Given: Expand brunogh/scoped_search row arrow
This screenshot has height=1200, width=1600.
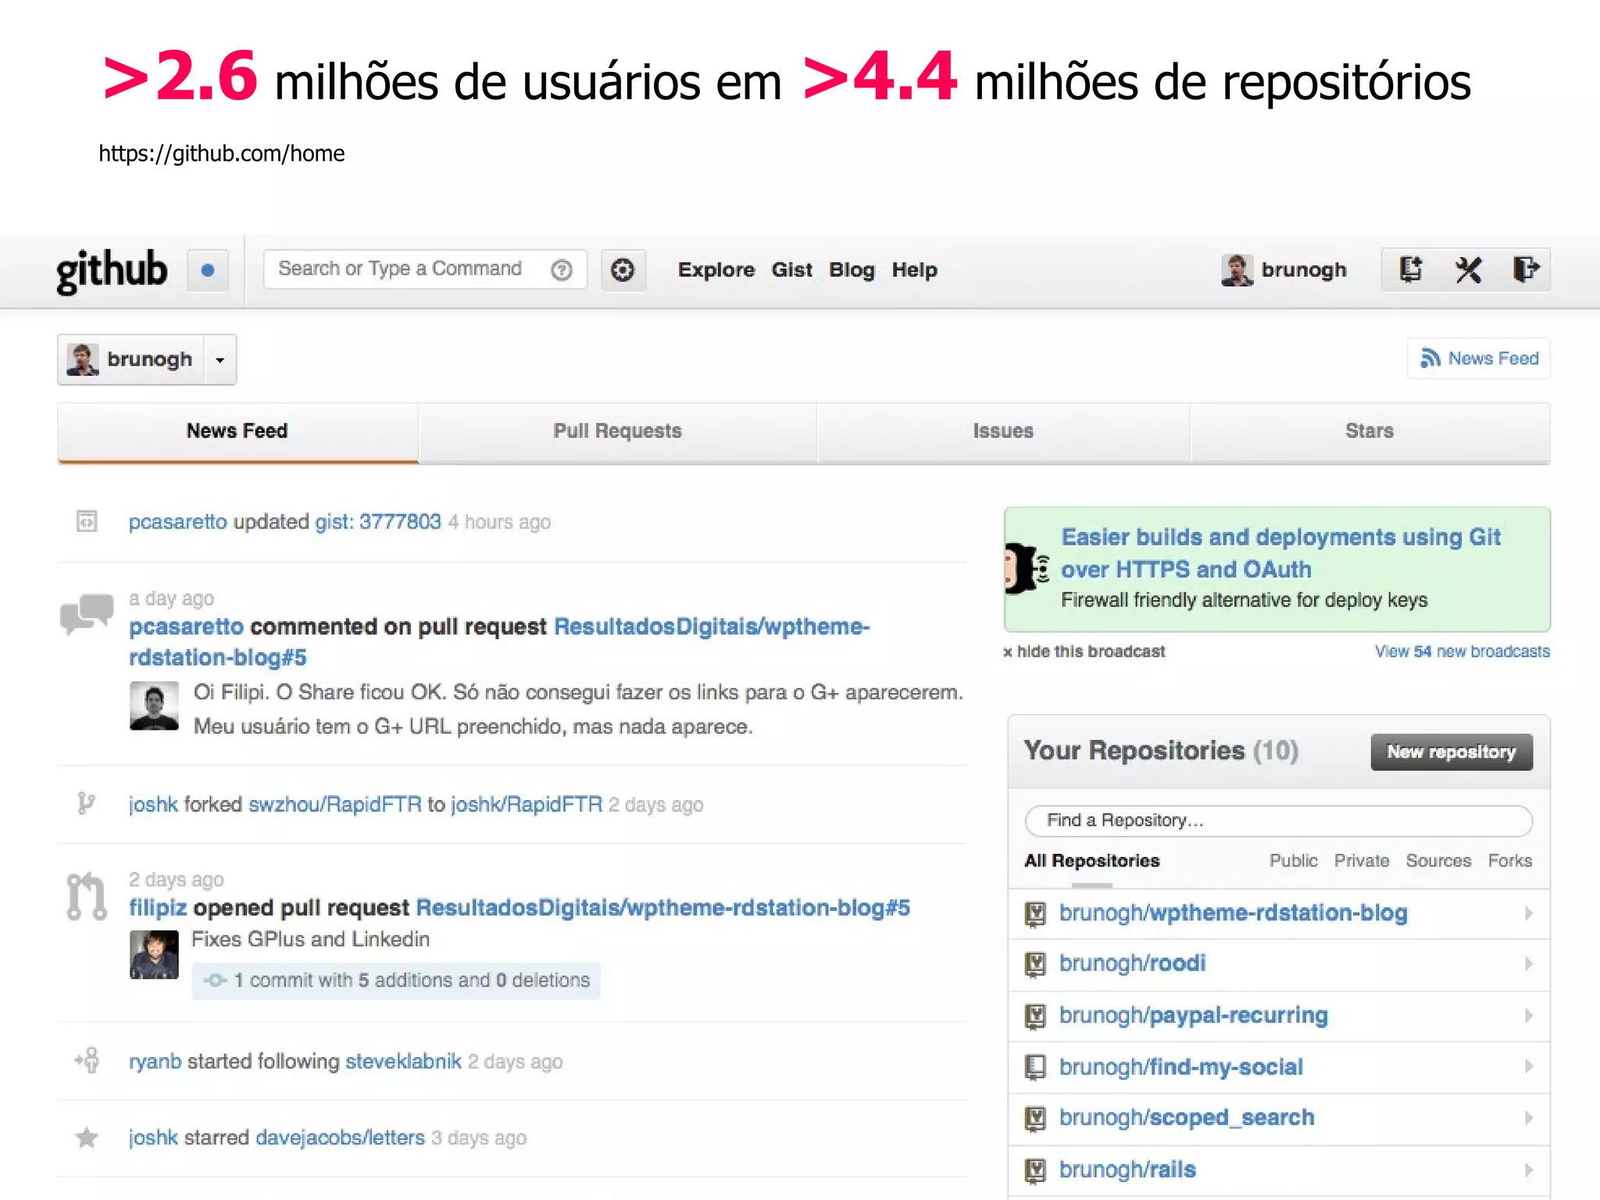Looking at the screenshot, I should point(1528,1118).
